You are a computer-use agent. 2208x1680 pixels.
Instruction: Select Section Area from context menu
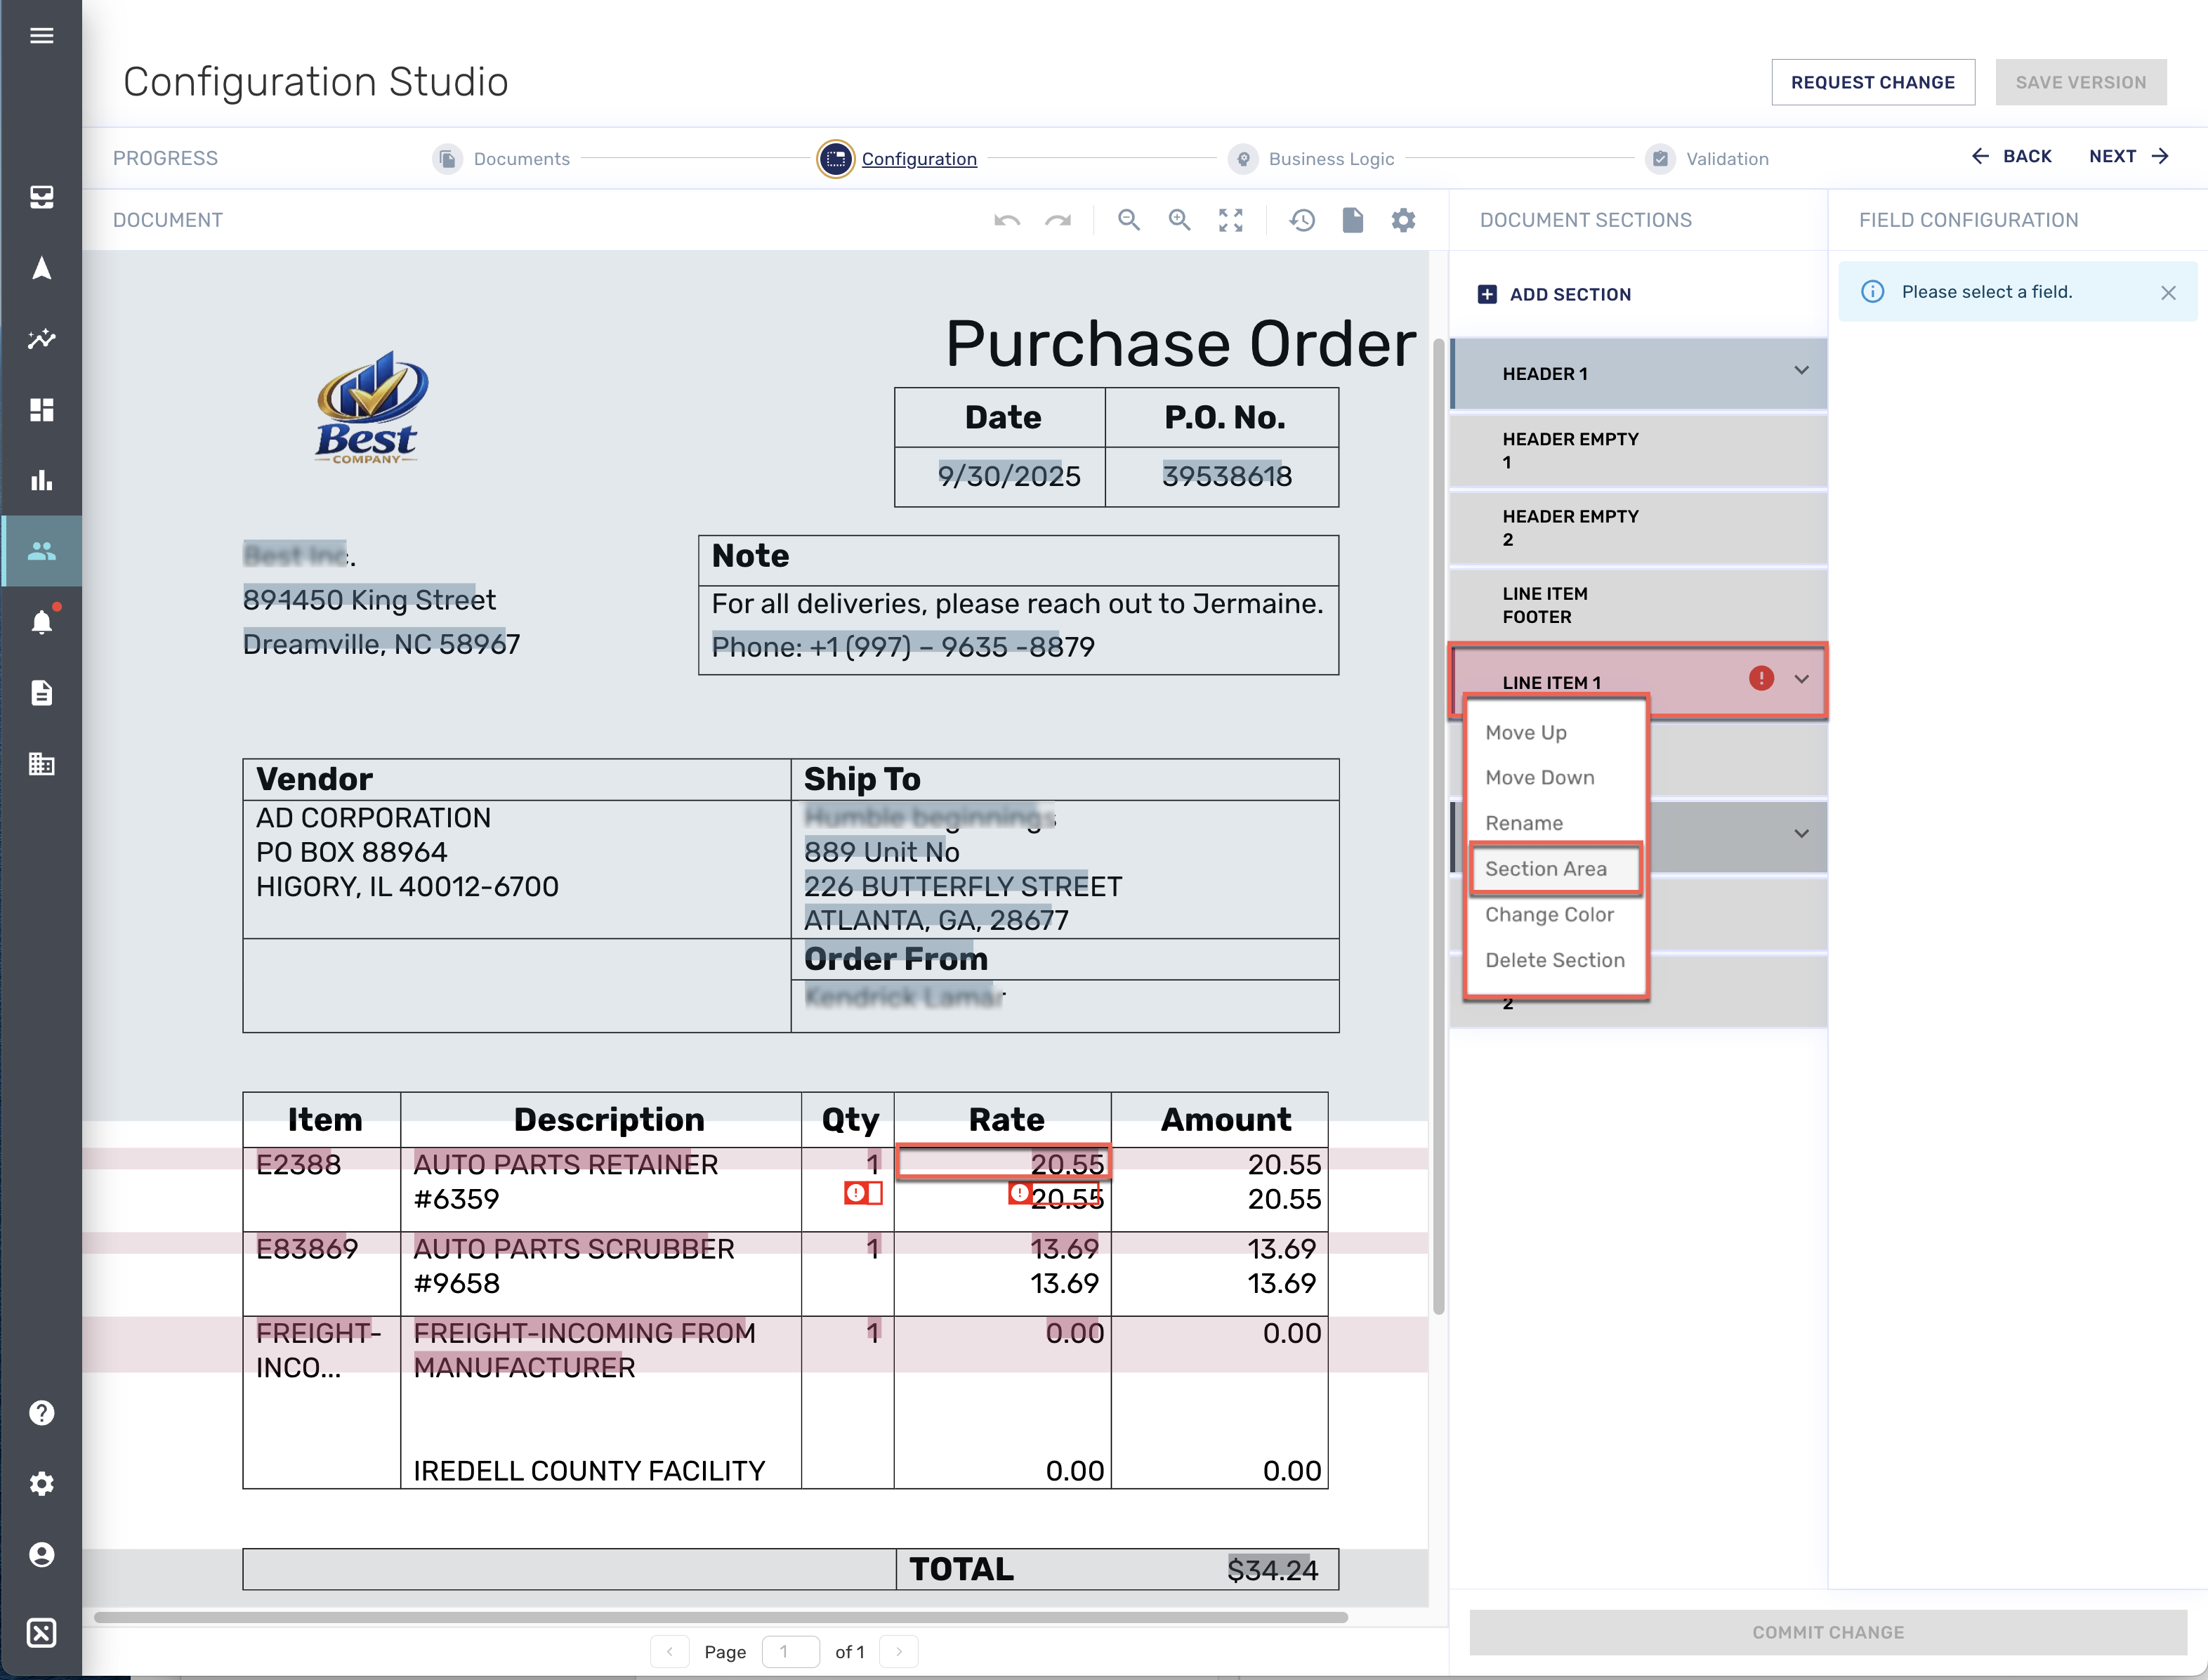coord(1546,868)
